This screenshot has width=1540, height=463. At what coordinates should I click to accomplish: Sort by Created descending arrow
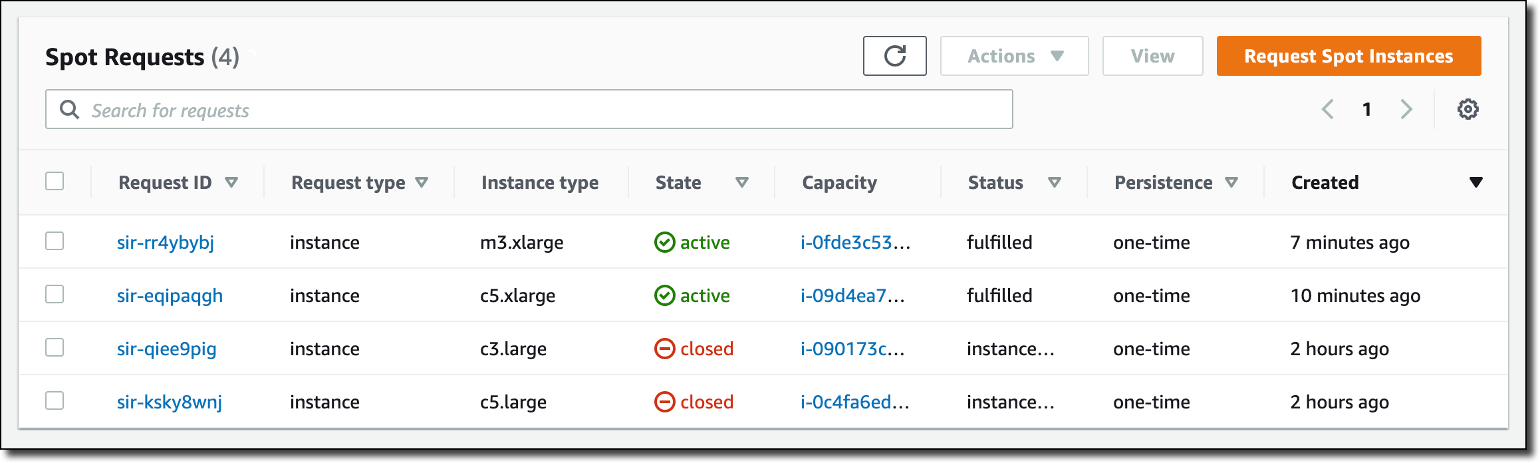click(1476, 182)
